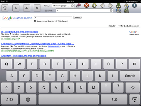Tap the left .?123 key
Screen dimensions: 141x106
pos(9,100)
